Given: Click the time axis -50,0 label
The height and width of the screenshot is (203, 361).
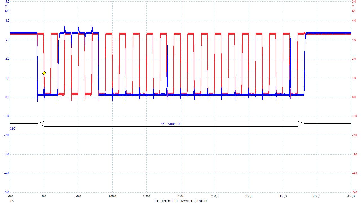Looking at the screenshot, I should coord(10,196).
